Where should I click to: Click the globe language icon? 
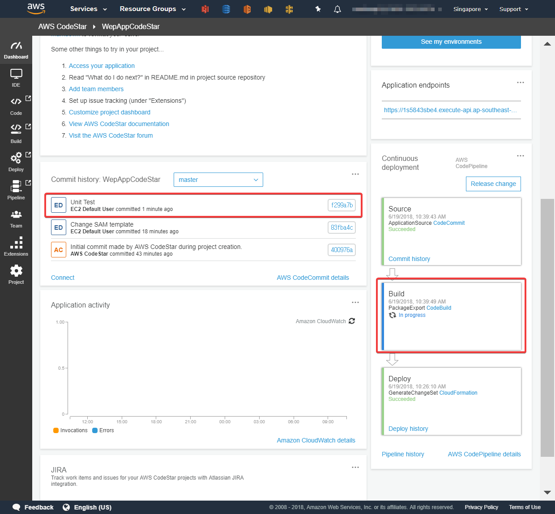[66, 507]
